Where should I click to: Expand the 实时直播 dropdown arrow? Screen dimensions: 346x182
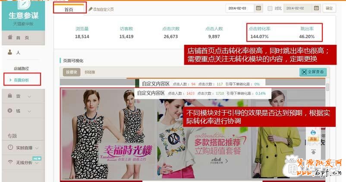tap(37, 148)
